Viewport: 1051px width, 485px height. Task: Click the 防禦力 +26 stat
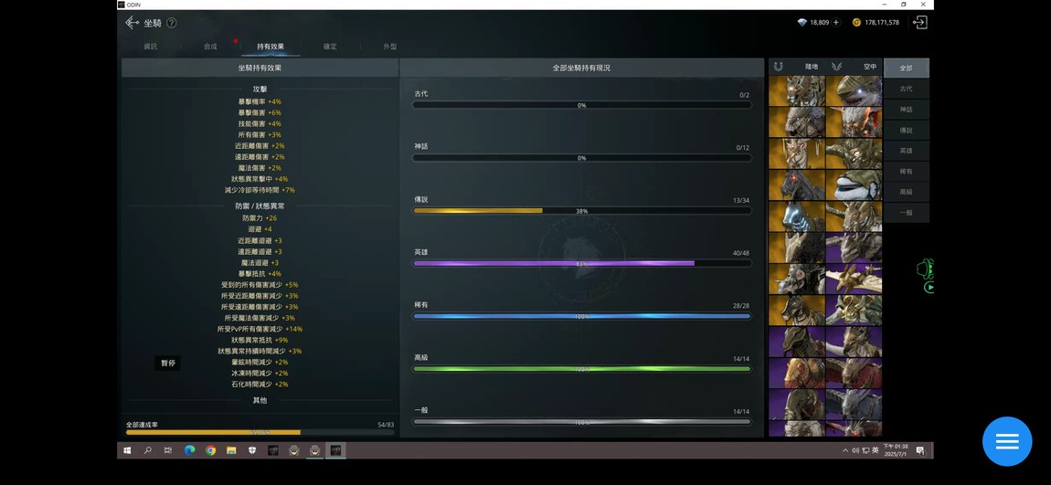[x=260, y=218]
